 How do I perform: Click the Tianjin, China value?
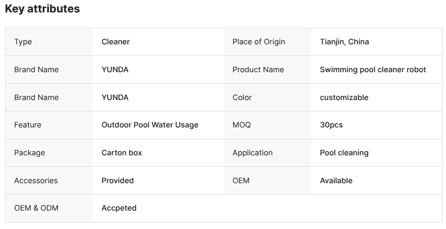[x=344, y=42]
